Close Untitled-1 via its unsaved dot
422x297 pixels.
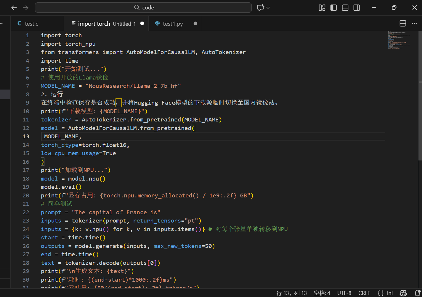tap(142, 24)
